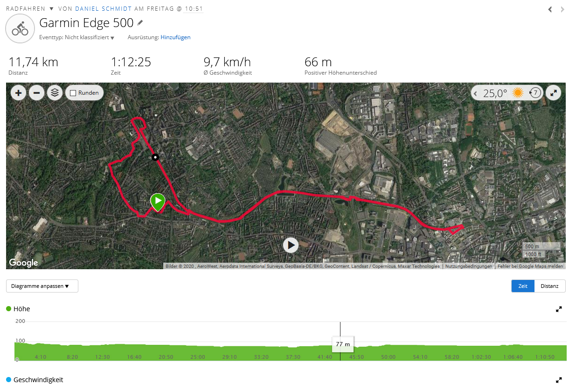Switch charts to Distanz view
576x384 pixels.
pos(549,286)
